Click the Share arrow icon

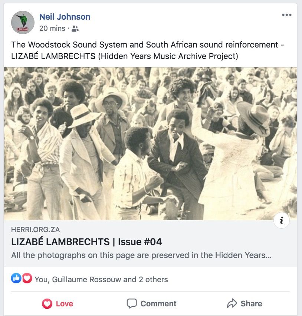tap(232, 303)
